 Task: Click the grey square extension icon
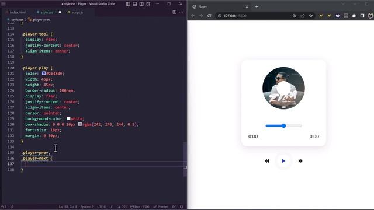pos(346,16)
